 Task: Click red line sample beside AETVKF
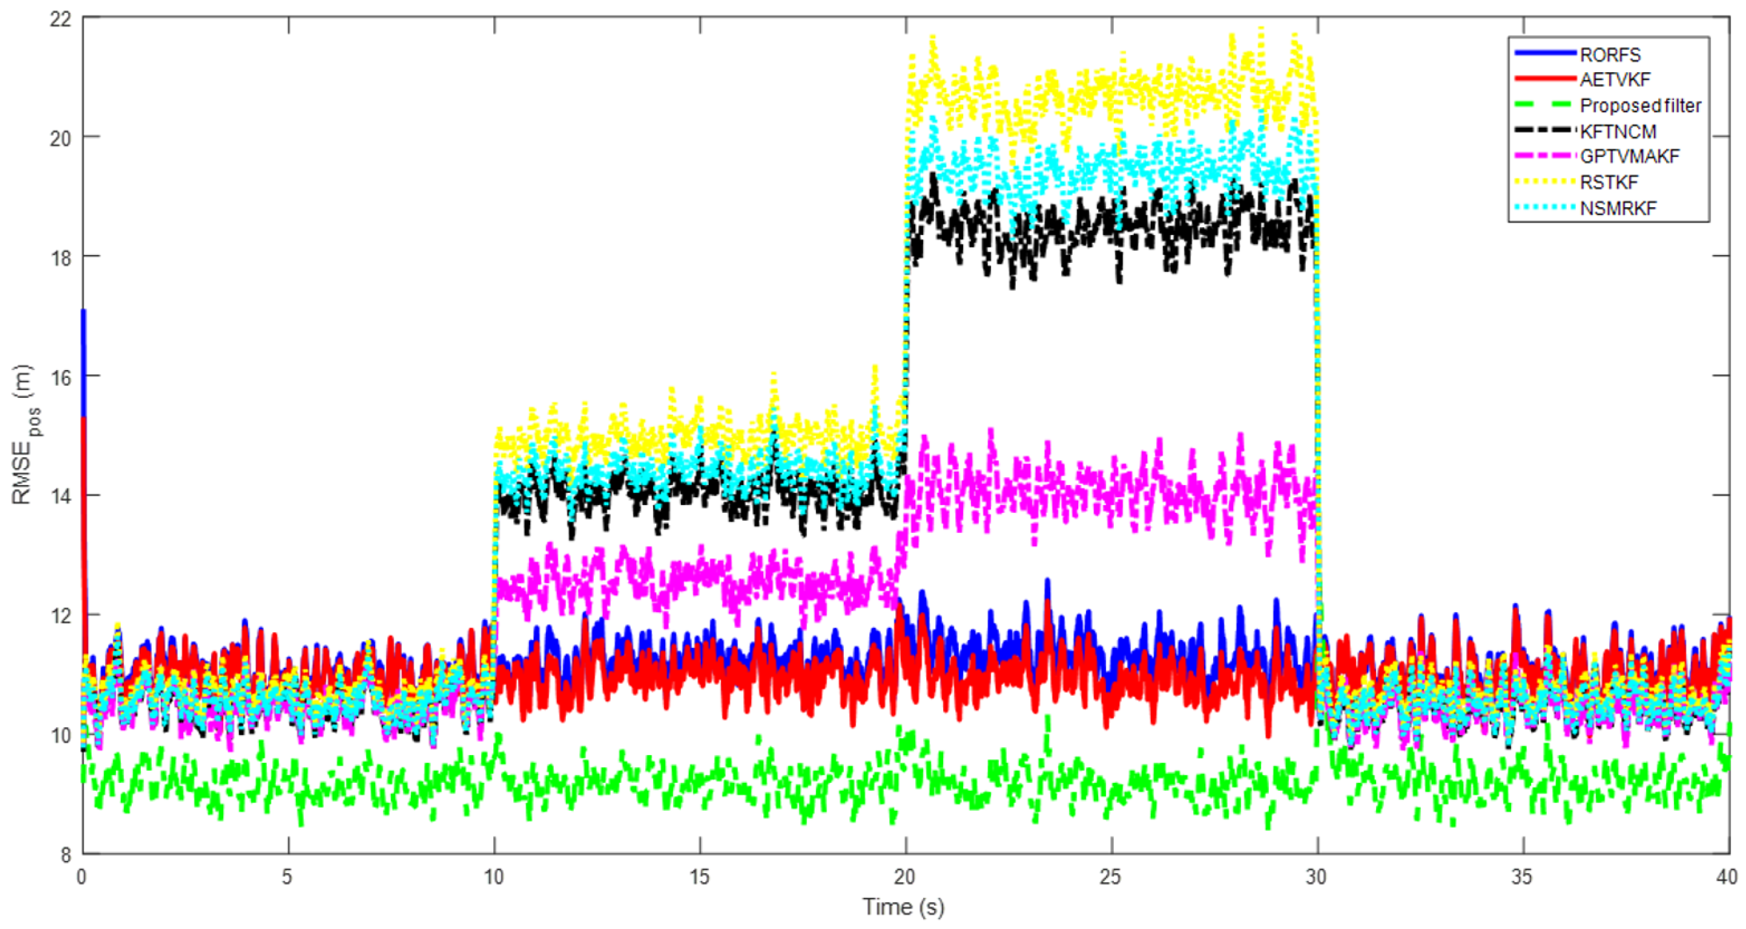[1545, 79]
